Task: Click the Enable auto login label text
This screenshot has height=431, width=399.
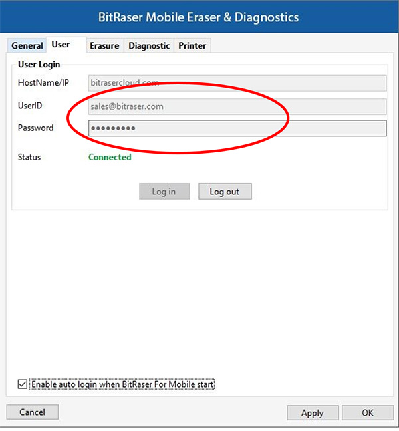Action: pyautogui.click(x=122, y=384)
